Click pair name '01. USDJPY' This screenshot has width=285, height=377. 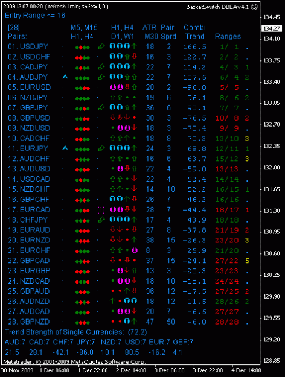[28, 46]
